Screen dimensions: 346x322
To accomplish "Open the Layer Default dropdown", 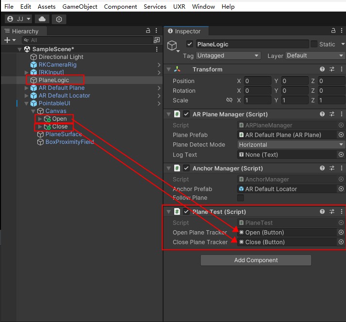I will click(315, 56).
